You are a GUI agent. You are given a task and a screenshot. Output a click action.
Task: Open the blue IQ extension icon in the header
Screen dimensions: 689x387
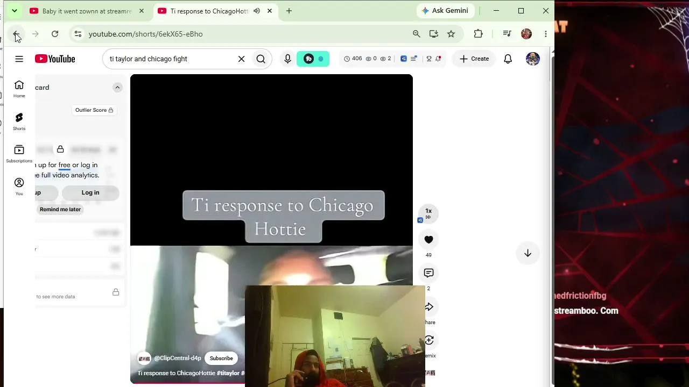click(x=404, y=59)
